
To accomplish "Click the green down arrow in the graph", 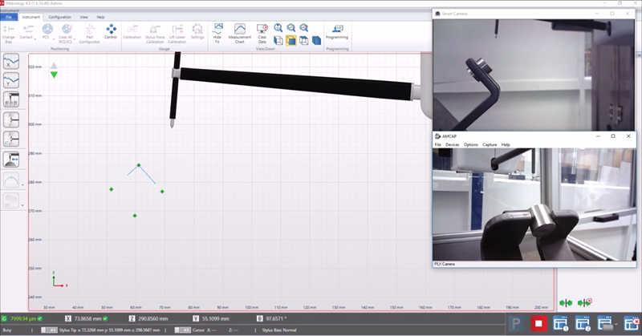I will 54,75.
